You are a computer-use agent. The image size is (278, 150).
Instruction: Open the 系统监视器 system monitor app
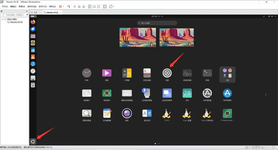point(187,73)
